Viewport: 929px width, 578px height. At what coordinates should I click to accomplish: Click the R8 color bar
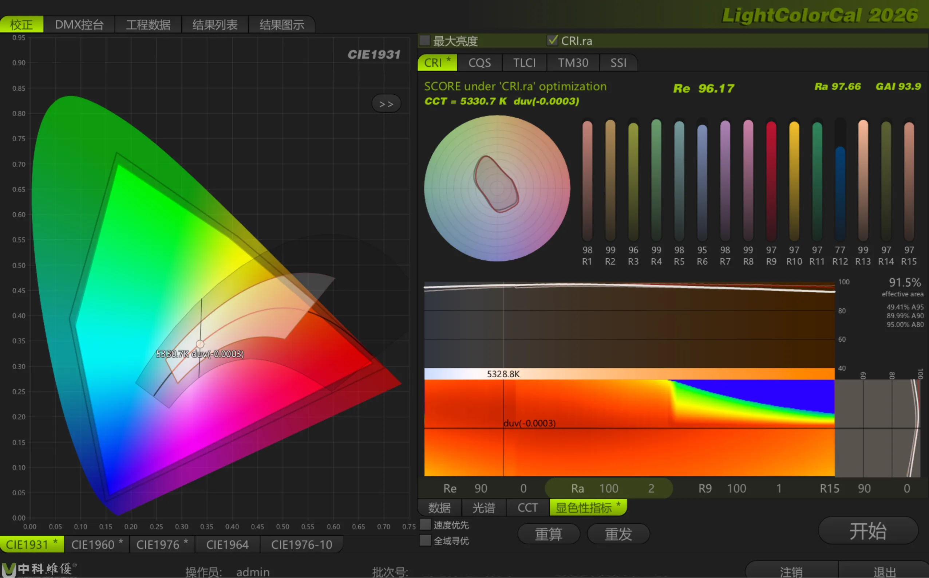point(748,180)
